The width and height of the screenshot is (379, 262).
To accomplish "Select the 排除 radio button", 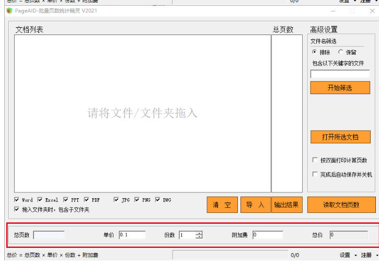I will click(314, 52).
